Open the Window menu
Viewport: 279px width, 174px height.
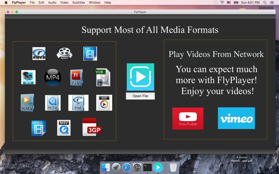95,2
